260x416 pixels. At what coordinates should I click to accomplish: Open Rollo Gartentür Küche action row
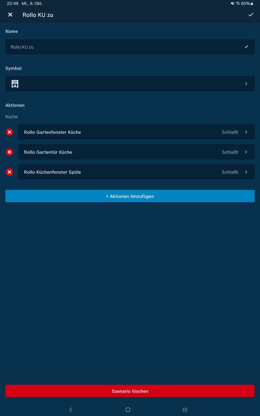pyautogui.click(x=137, y=152)
